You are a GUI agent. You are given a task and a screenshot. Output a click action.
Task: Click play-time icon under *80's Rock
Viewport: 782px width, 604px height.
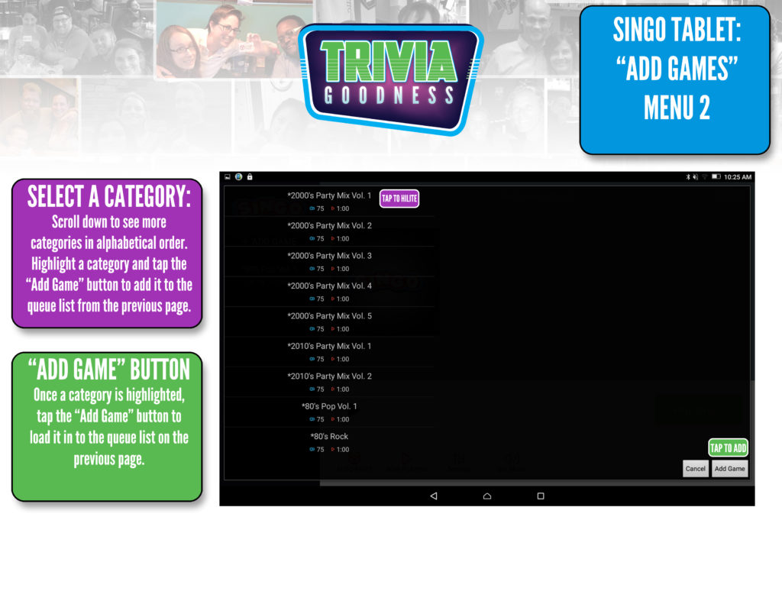[x=333, y=450]
